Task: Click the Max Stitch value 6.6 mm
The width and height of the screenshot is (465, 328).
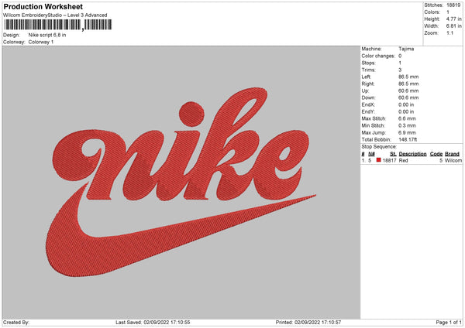Action: 407,118
